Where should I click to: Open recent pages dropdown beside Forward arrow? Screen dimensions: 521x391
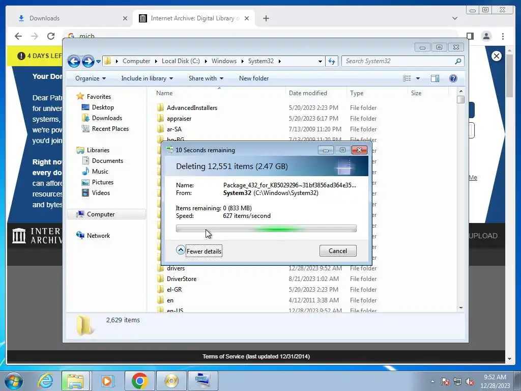pyautogui.click(x=98, y=62)
